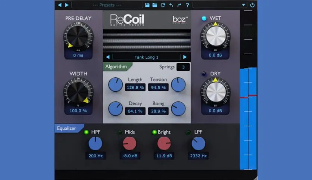Toggle plugin power bypass button
The width and height of the screenshot is (312, 180).
(x=252, y=5)
